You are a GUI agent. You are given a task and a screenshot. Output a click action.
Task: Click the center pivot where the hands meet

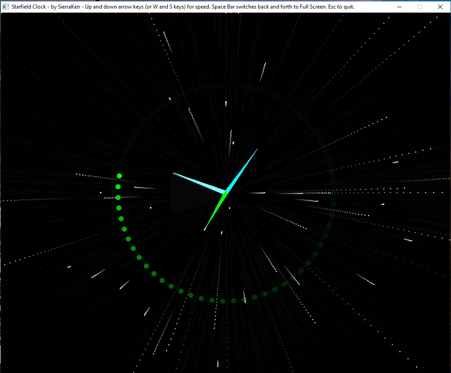226,192
